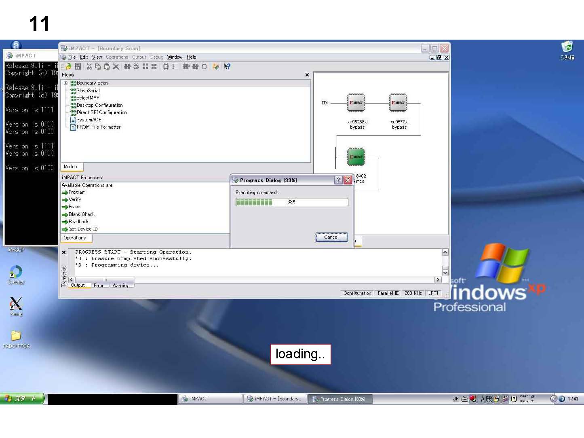Image resolution: width=584 pixels, height=438 pixels.
Task: Click the bug-shaped debug chain toolbar icon
Action: point(136,67)
